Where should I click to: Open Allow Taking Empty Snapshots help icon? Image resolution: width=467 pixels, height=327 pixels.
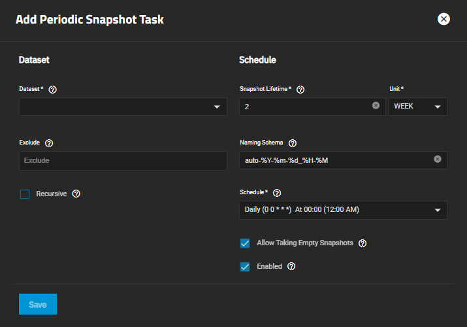pyautogui.click(x=362, y=243)
